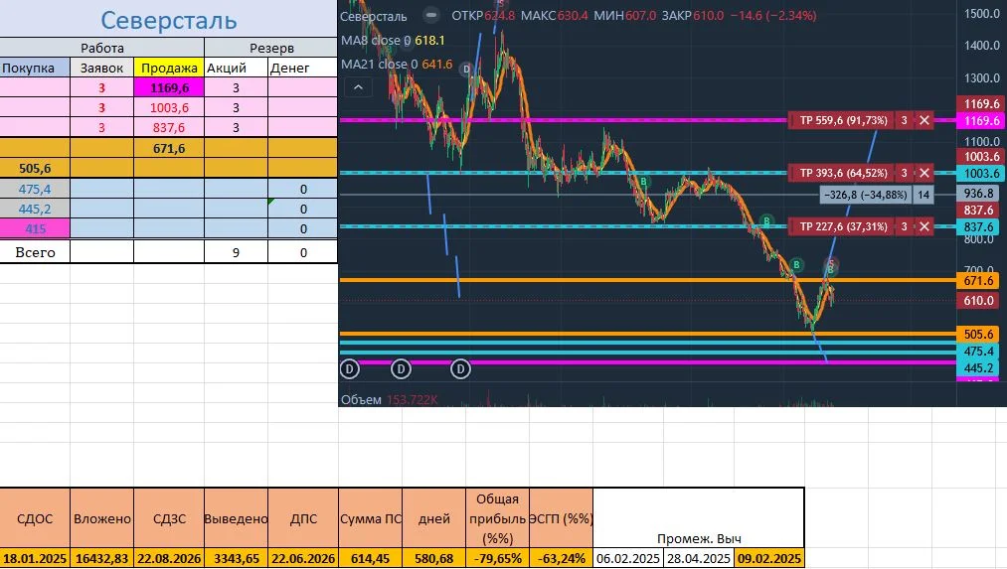This screenshot has width=1007, height=569.
Task: Collapse the indicator legend with the chevron button
Action: (x=358, y=87)
